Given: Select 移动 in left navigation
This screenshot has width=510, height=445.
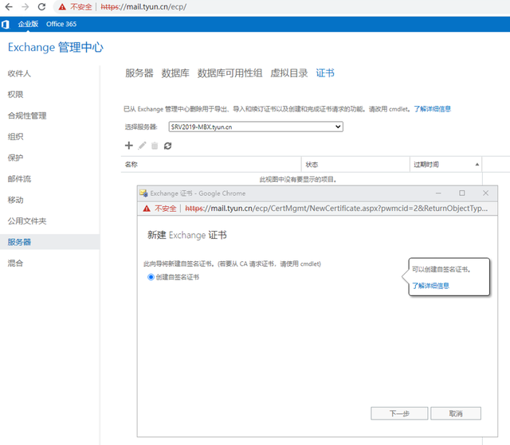Looking at the screenshot, I should (15, 200).
